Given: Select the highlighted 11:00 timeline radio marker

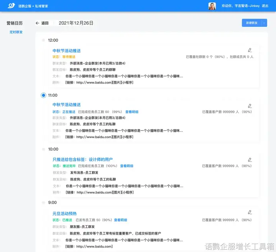Looking at the screenshot, I should [43, 95].
